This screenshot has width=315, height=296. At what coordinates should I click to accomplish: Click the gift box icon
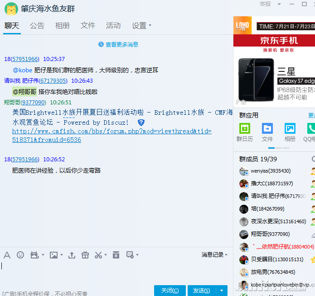point(85,255)
